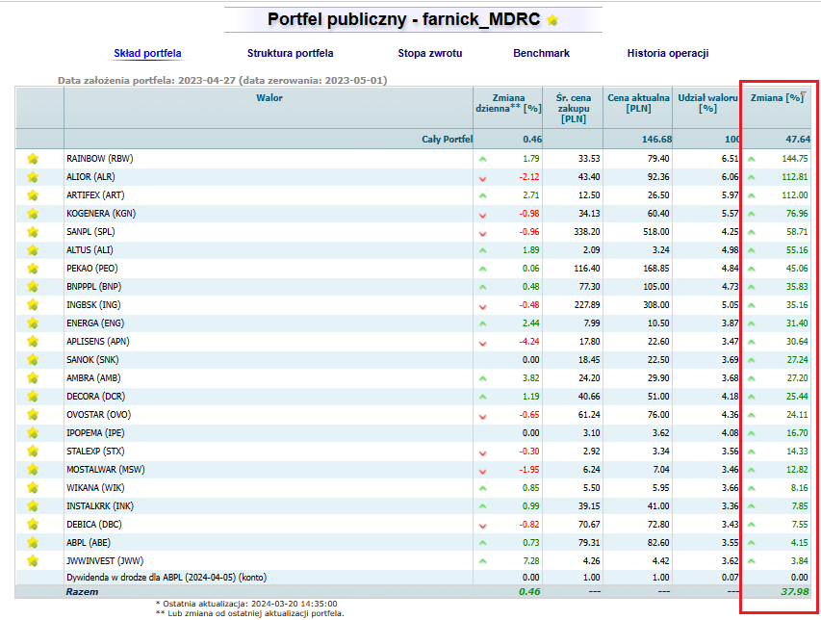821x620 pixels.
Task: Click the star icon in the APLISENS (APN) row
Action: point(33,342)
